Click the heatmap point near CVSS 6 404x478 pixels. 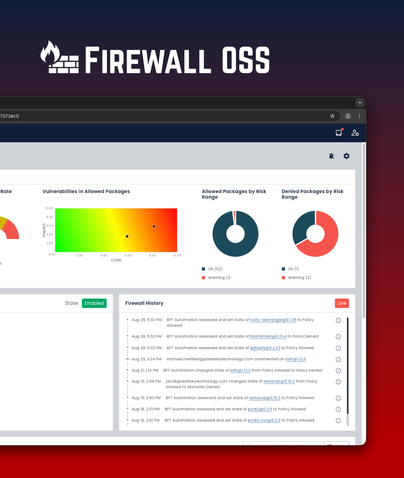click(x=127, y=236)
